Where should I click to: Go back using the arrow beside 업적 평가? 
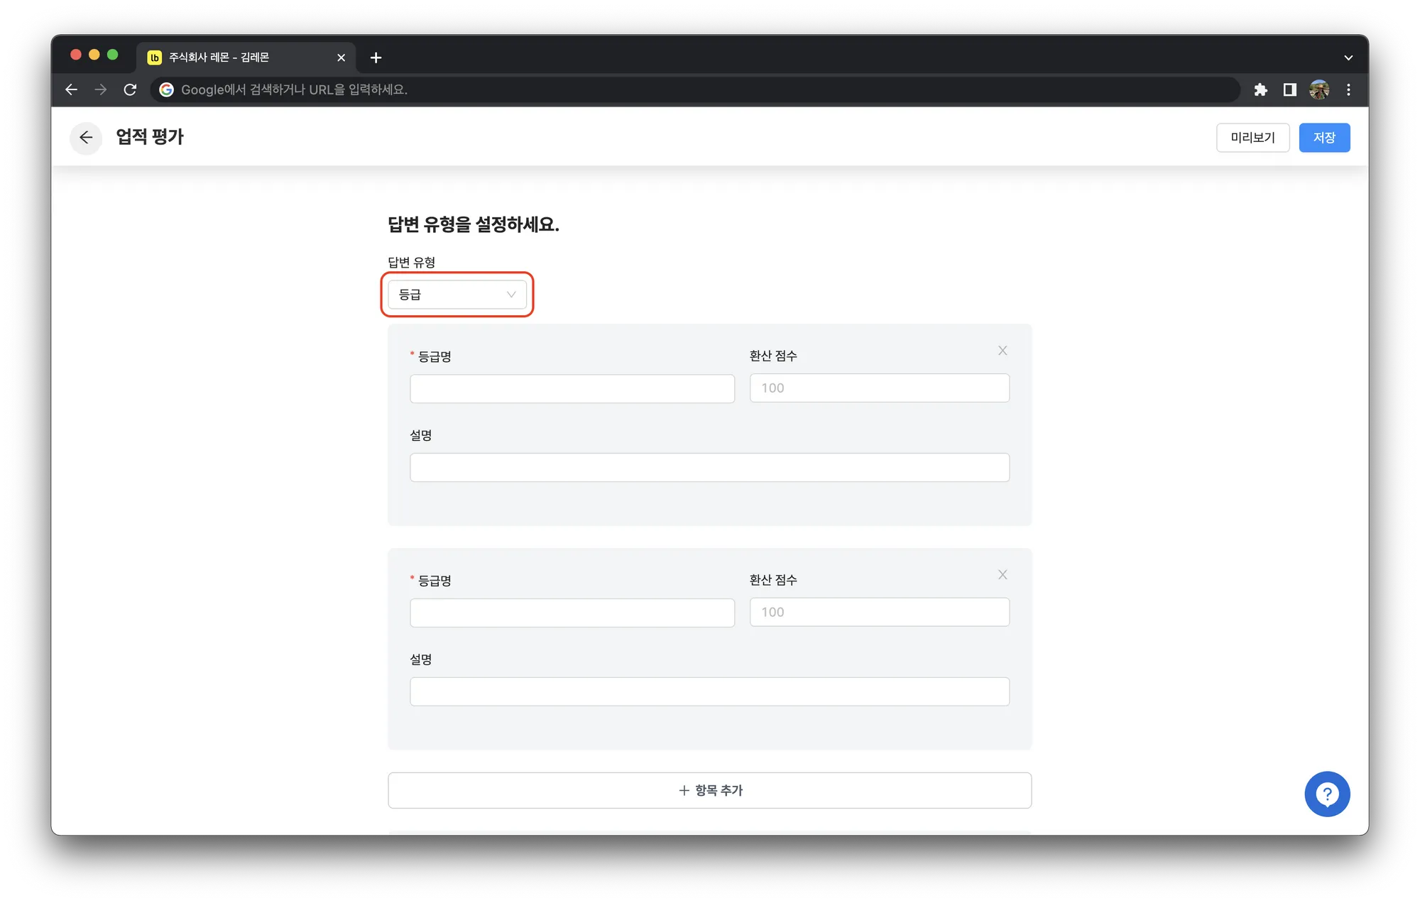pyautogui.click(x=86, y=137)
